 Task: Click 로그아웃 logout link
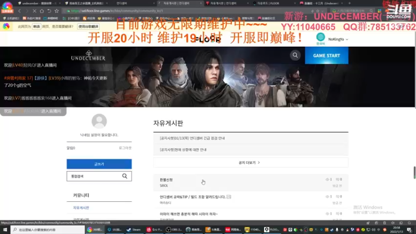[x=125, y=148]
